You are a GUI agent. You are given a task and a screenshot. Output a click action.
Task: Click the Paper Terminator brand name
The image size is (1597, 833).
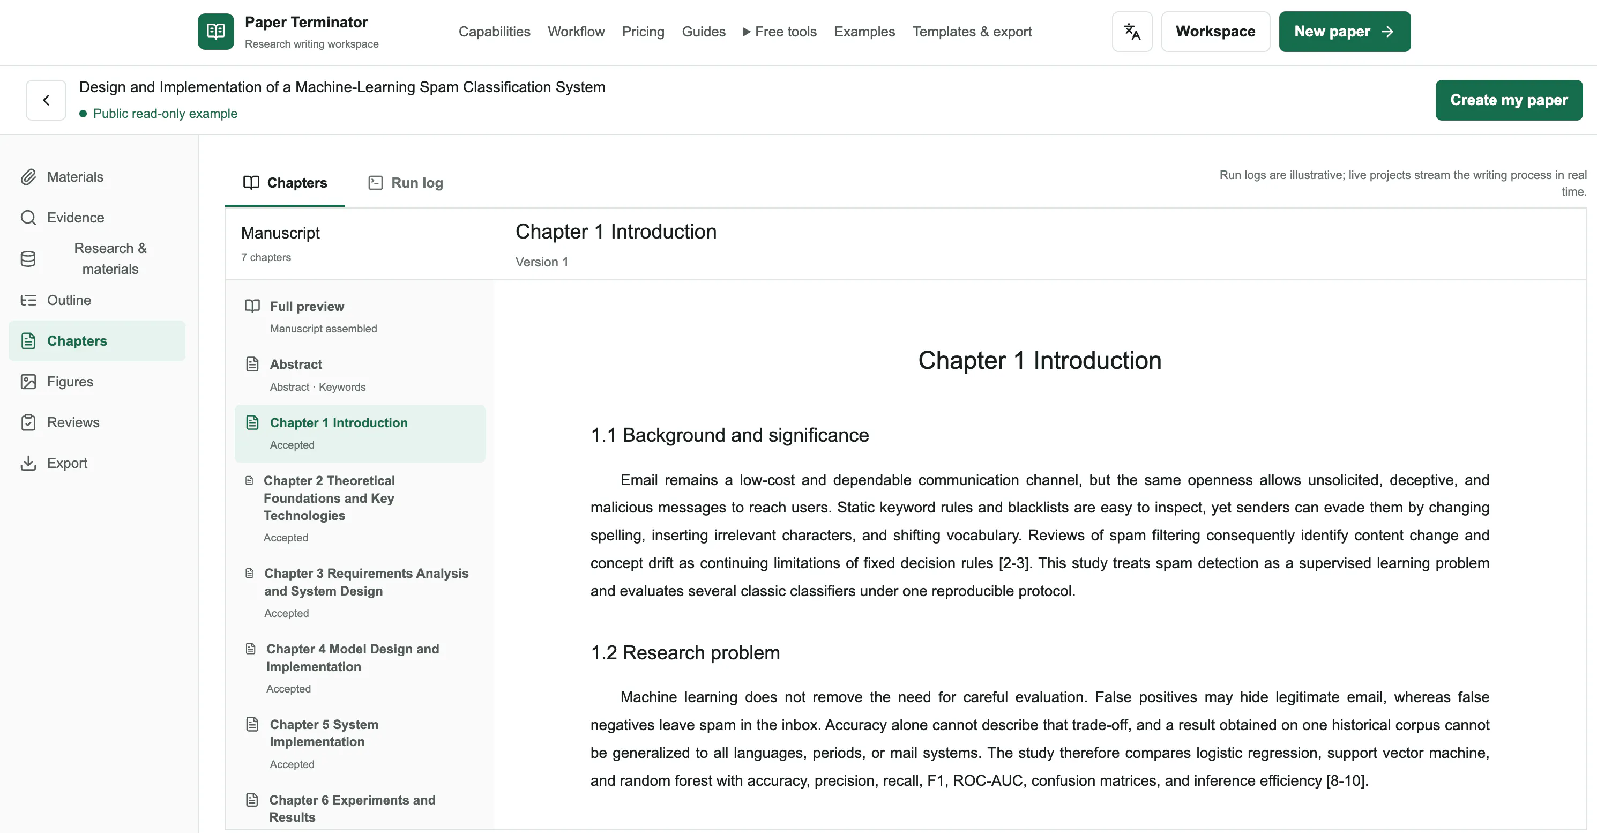click(x=306, y=23)
